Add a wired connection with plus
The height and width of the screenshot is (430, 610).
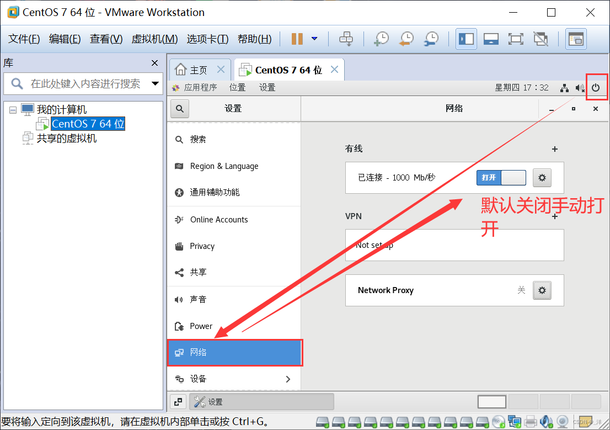(555, 149)
